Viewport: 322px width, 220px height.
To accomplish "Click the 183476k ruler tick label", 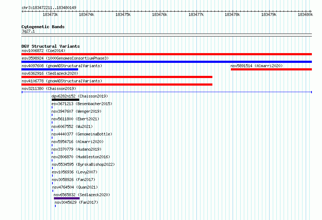I will [160, 14].
